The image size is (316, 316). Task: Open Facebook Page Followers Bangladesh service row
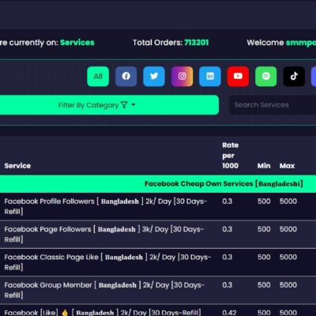tap(158, 234)
